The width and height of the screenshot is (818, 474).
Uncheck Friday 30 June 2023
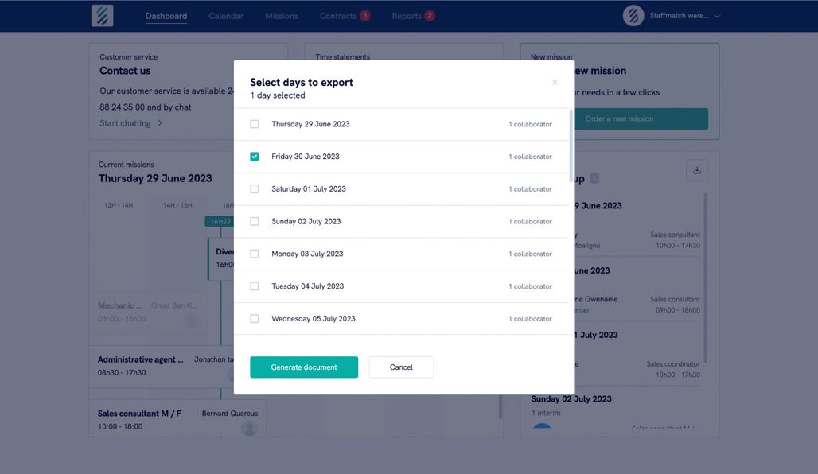click(x=255, y=156)
